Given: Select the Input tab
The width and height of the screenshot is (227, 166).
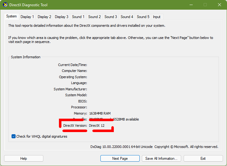Looking at the screenshot, I should pyautogui.click(x=157, y=17).
